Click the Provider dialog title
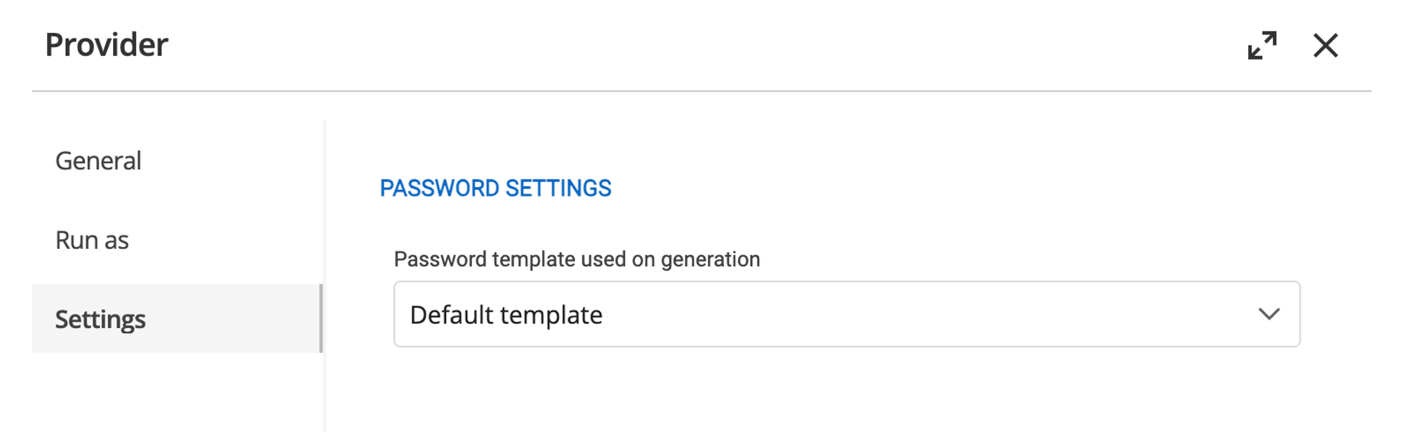This screenshot has width=1403, height=432. [107, 45]
